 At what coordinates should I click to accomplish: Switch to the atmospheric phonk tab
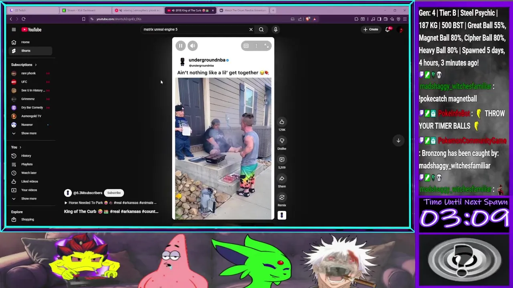point(138,10)
